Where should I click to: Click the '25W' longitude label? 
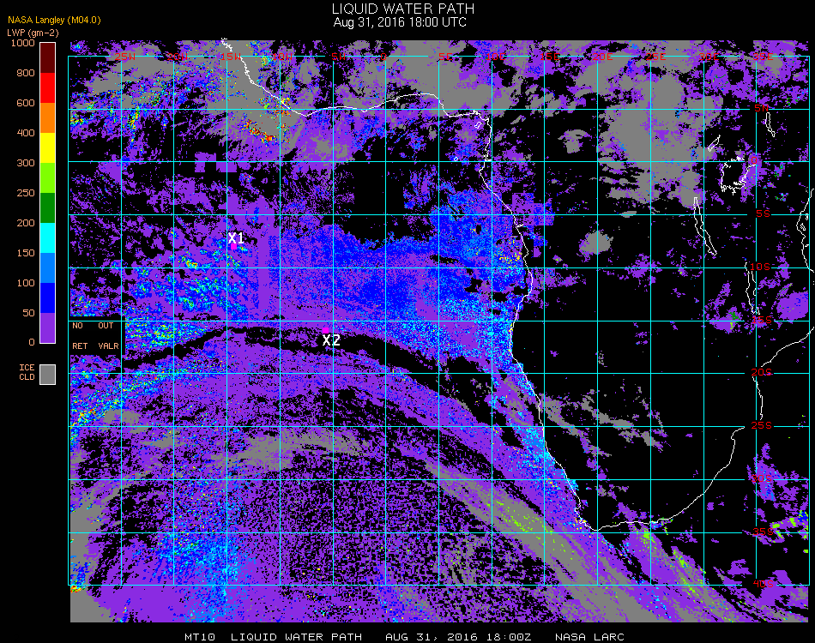pyautogui.click(x=124, y=57)
